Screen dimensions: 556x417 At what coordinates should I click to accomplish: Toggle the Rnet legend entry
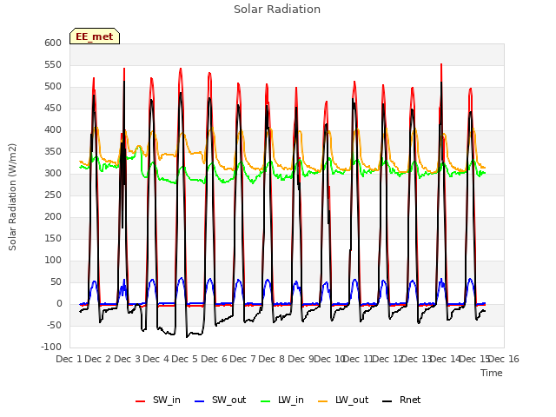[401, 400]
